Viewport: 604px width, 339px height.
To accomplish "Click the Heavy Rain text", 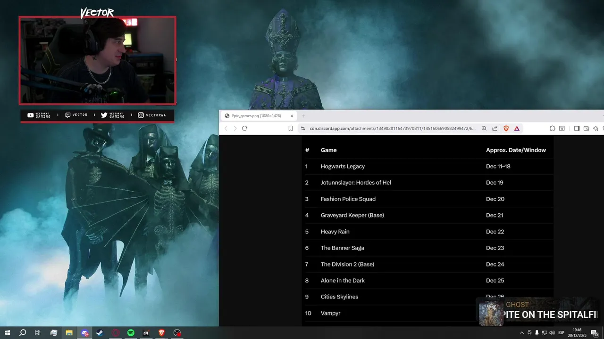I will (335, 232).
